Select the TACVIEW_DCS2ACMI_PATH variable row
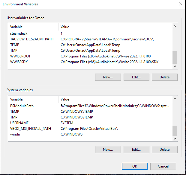Viewport: 186px width, 175px height. (x=31, y=39)
